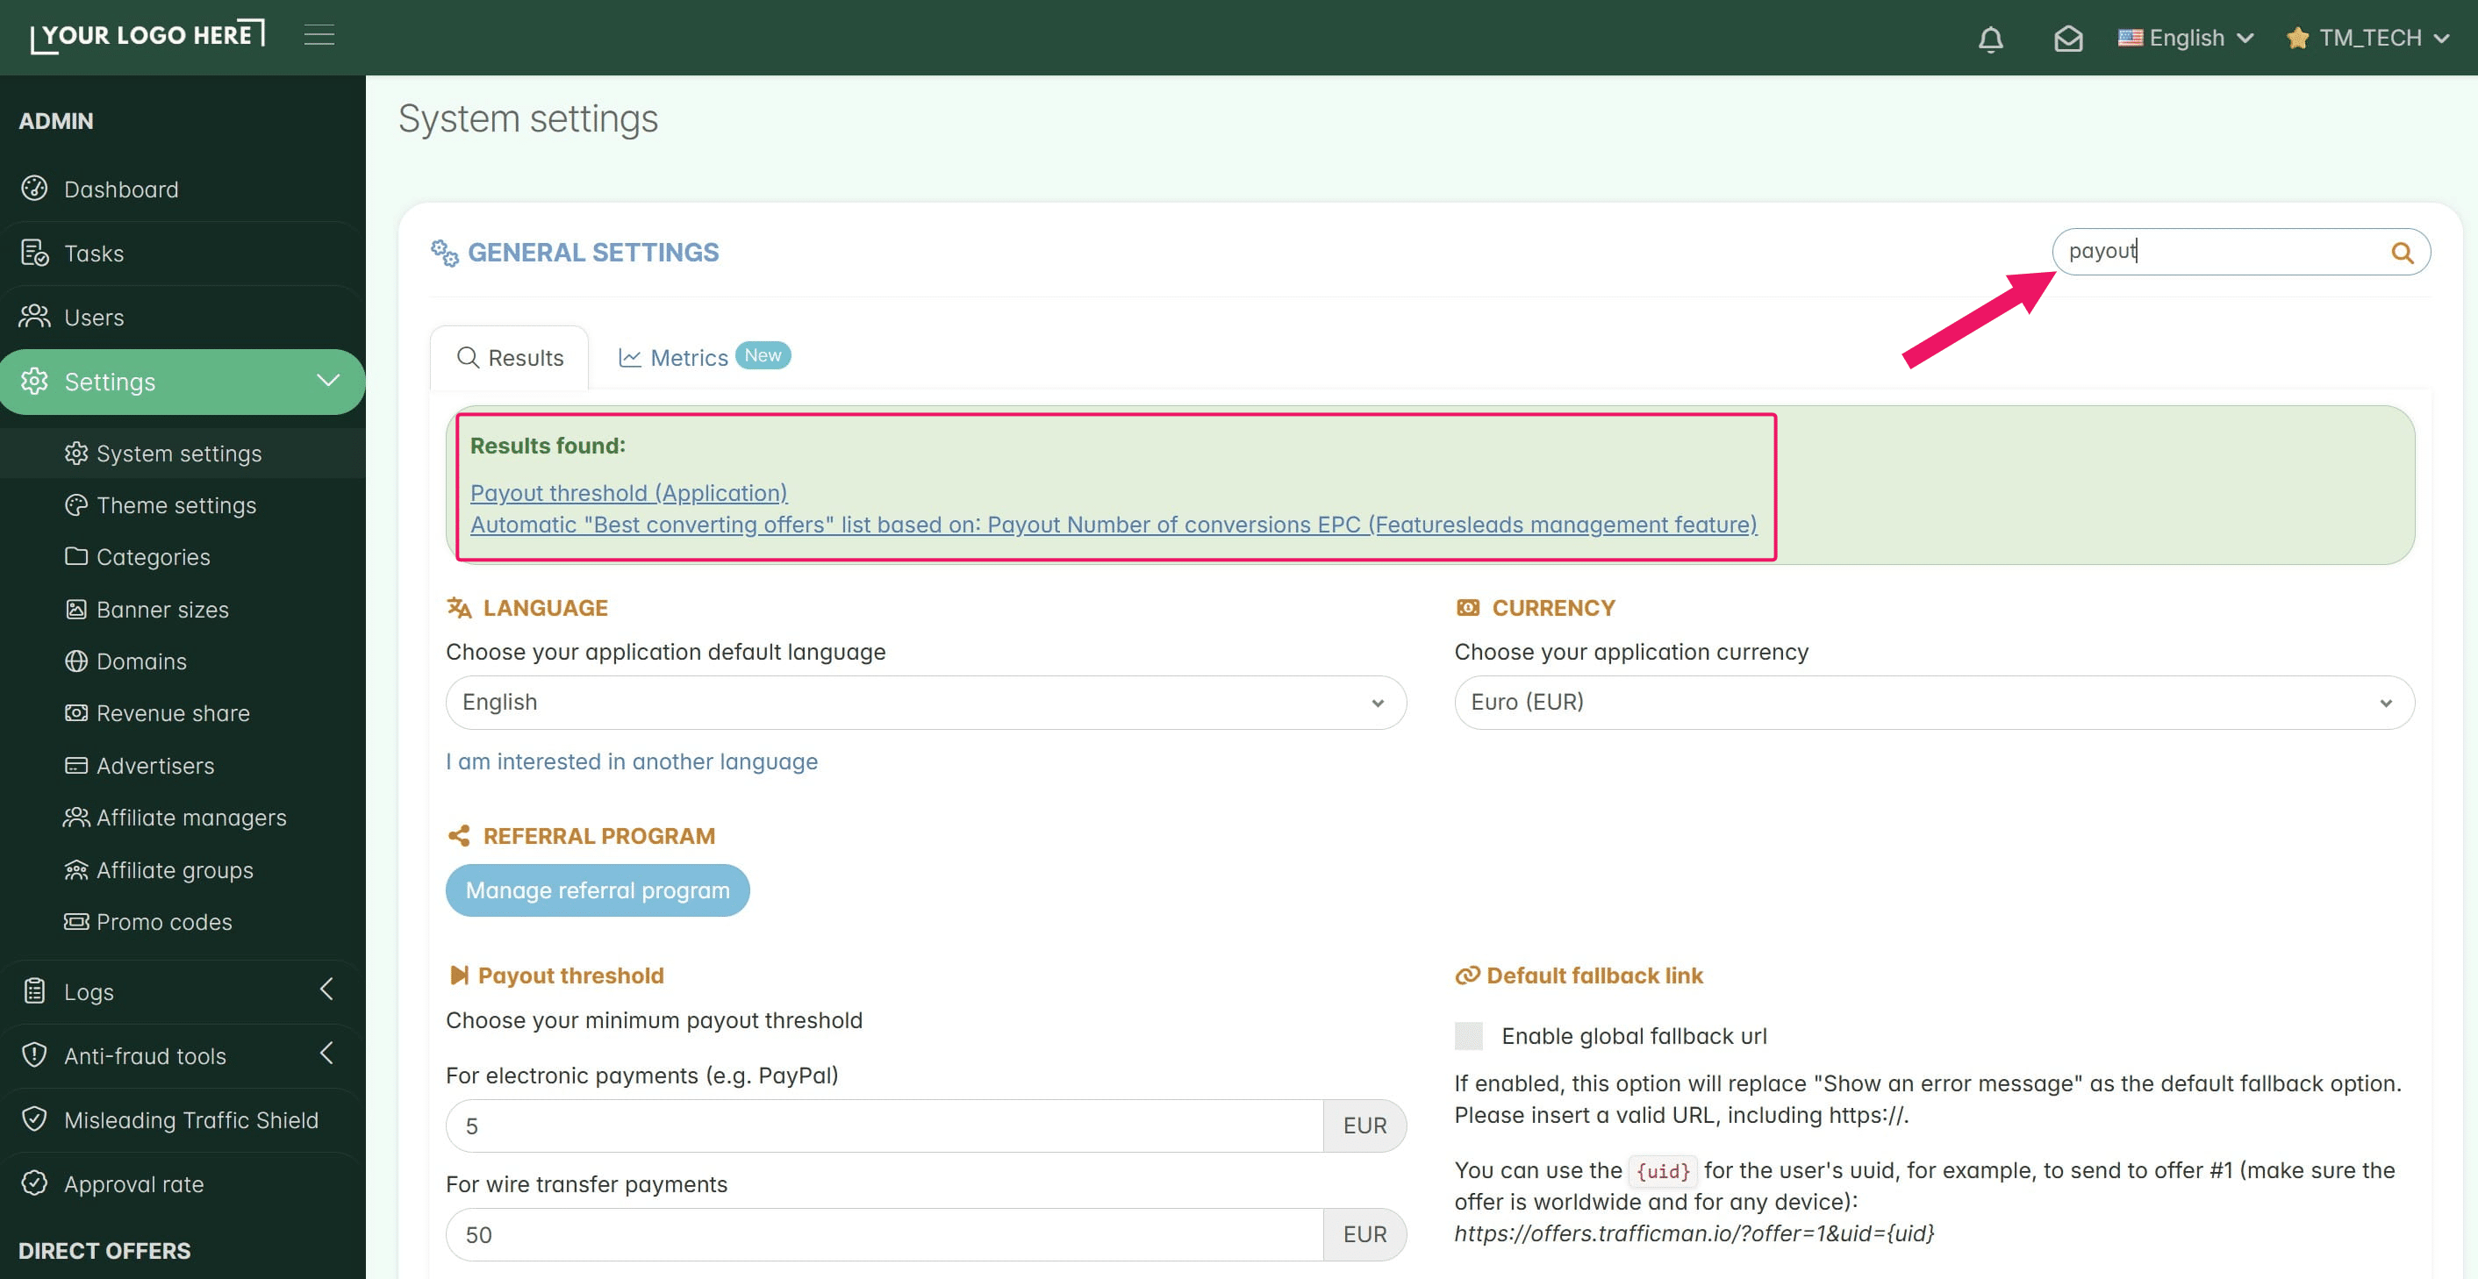Click the Advertisers card icon
This screenshot has height=1279, width=2478.
tap(76, 766)
